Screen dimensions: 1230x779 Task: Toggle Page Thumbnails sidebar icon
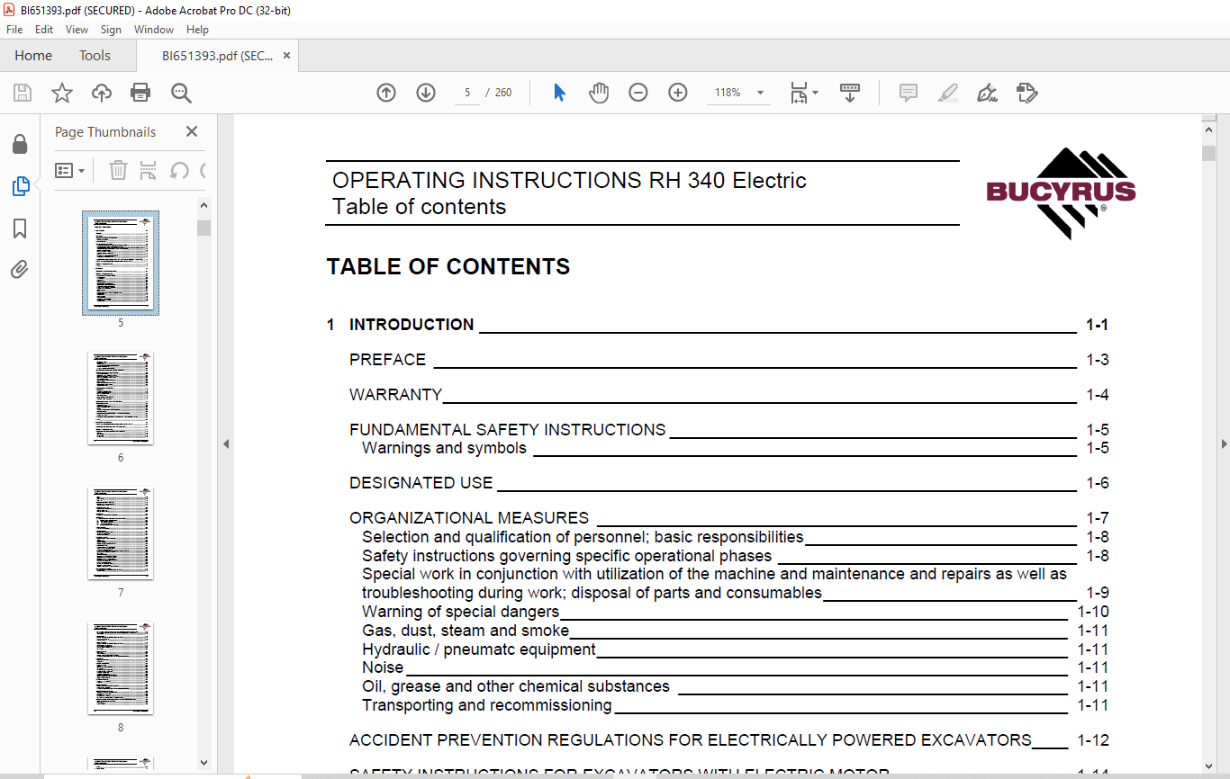(20, 186)
